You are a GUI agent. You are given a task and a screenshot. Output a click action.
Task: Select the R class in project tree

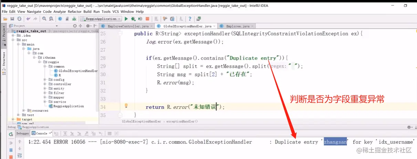57,75
